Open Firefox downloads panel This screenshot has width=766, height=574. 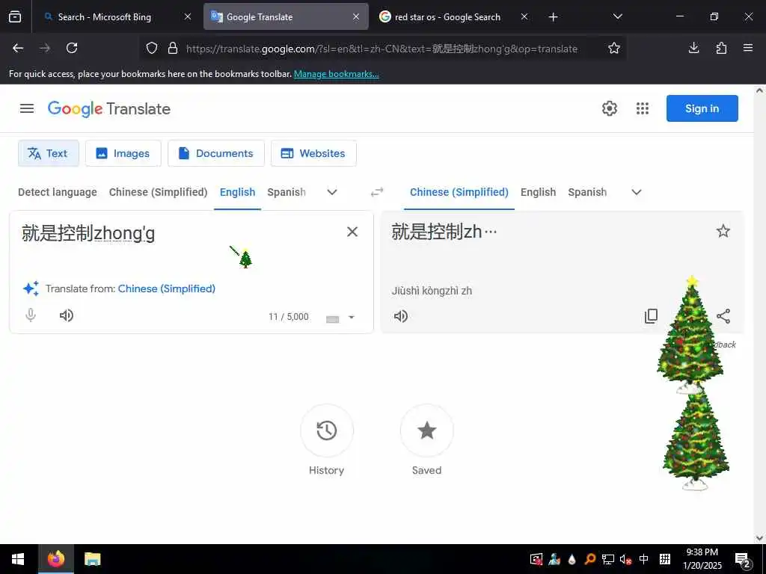693,48
